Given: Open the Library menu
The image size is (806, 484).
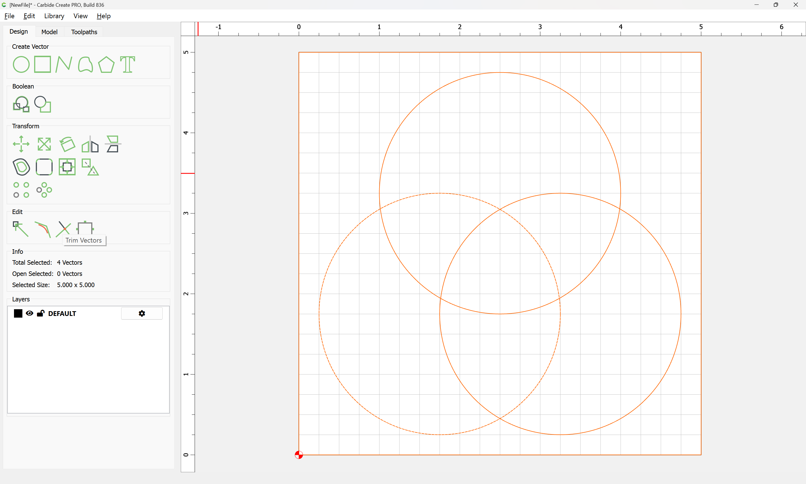Looking at the screenshot, I should 54,16.
